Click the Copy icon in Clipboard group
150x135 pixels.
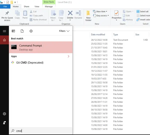[17, 13]
